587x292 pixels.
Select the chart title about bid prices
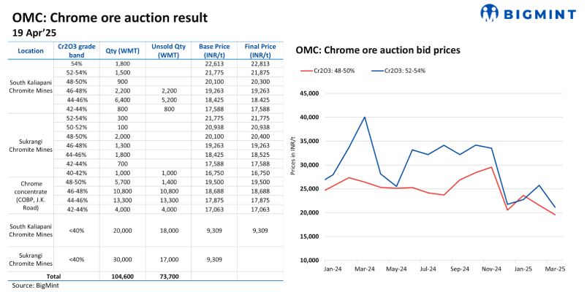377,50
